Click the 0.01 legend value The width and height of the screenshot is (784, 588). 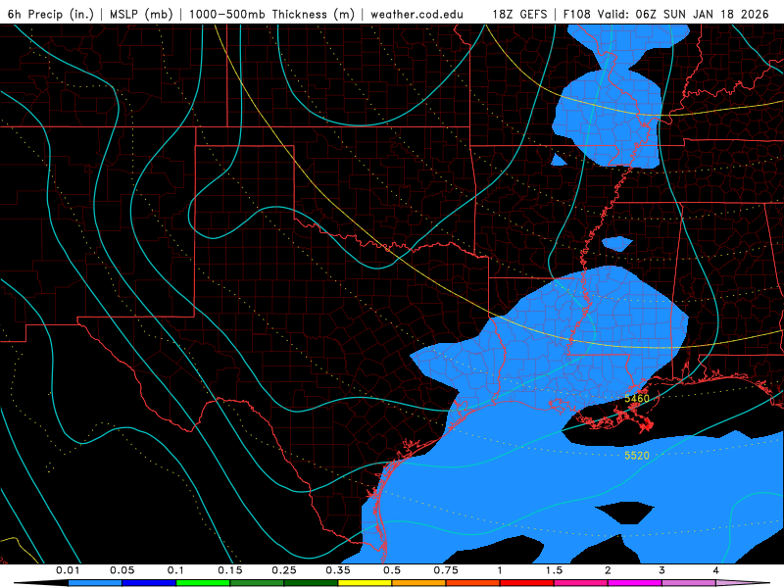click(x=68, y=570)
